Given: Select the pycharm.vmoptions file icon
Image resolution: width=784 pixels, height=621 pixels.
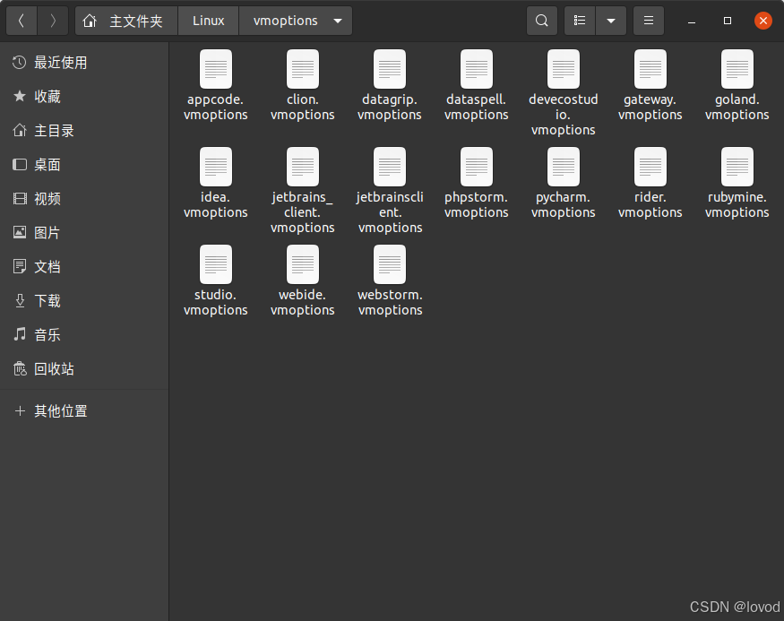Looking at the screenshot, I should (x=563, y=167).
